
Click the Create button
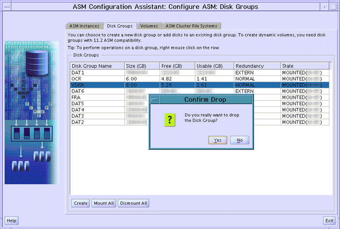click(80, 203)
